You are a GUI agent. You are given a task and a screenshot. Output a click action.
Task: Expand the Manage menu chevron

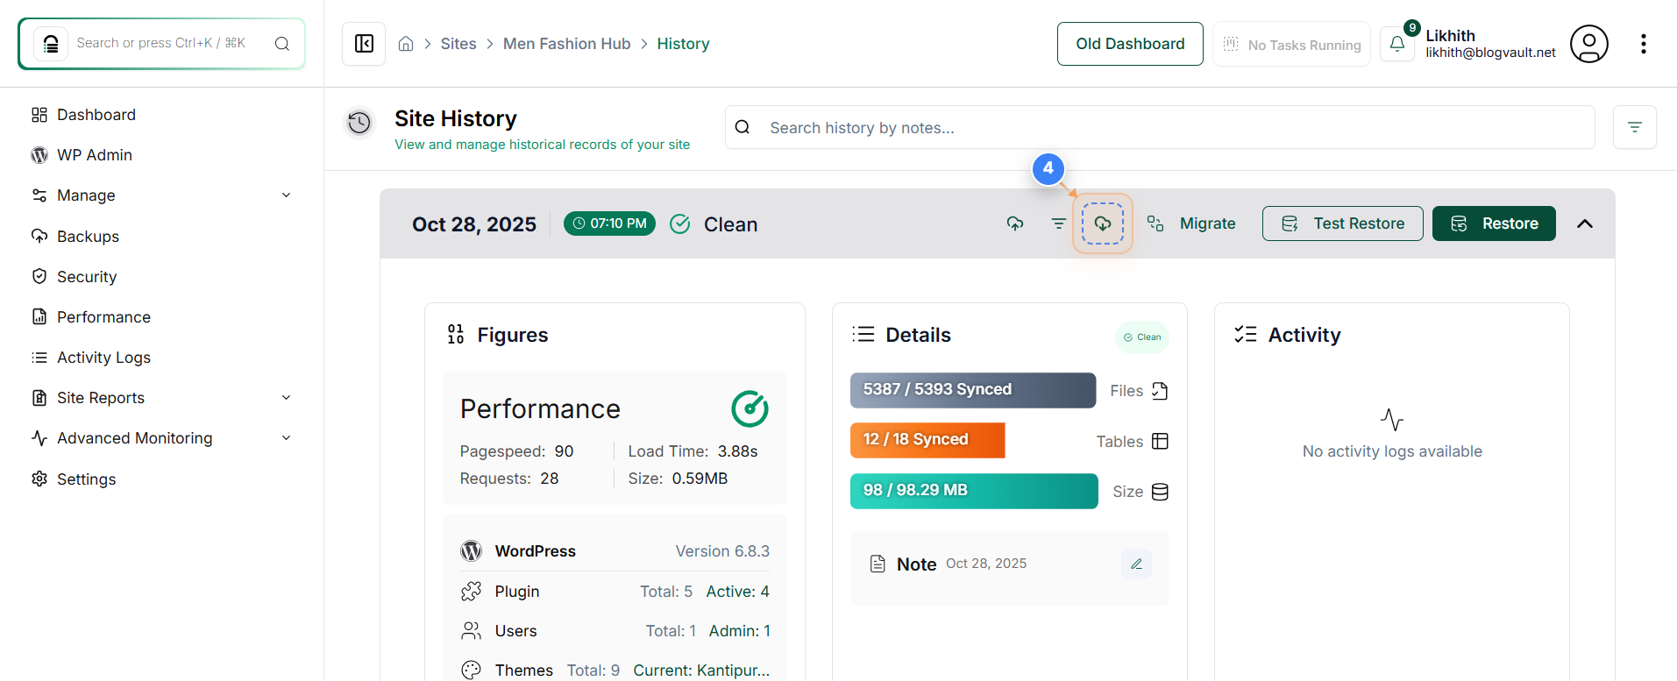pyautogui.click(x=286, y=195)
